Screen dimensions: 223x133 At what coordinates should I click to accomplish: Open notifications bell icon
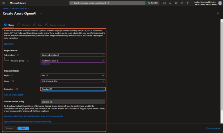click(170, 3)
